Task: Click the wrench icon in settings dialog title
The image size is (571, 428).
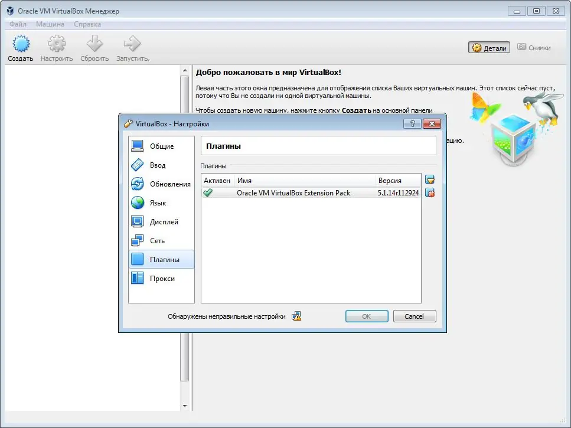Action: pos(128,123)
